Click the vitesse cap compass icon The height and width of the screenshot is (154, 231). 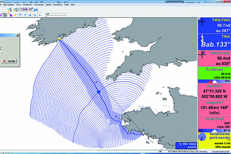tap(202, 56)
